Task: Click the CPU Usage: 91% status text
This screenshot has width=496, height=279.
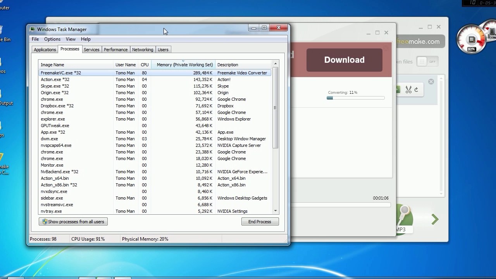Action: pos(88,239)
